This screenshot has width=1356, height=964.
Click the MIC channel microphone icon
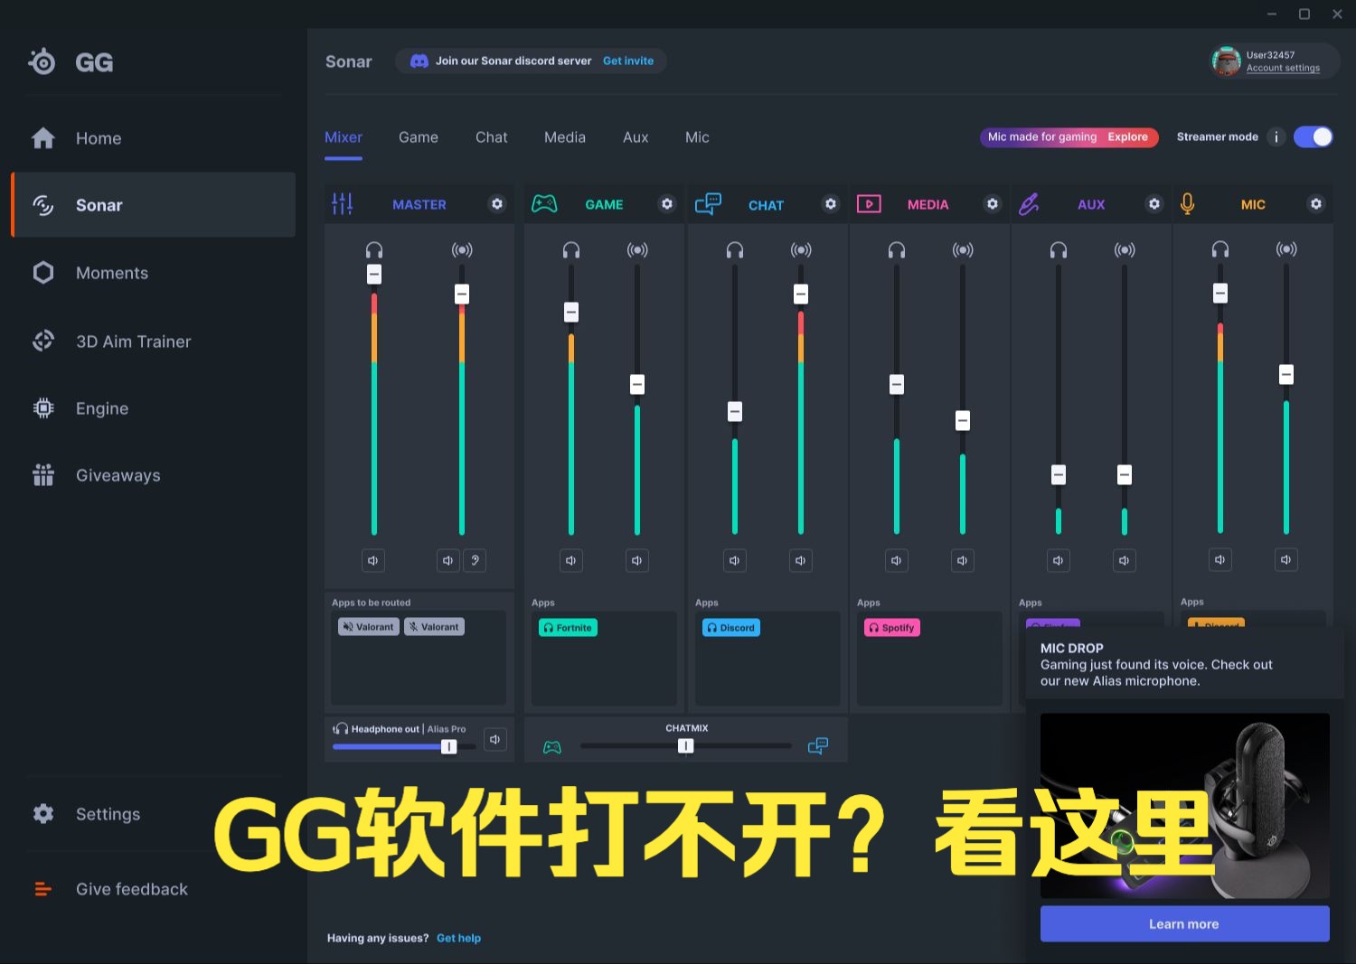(1188, 203)
